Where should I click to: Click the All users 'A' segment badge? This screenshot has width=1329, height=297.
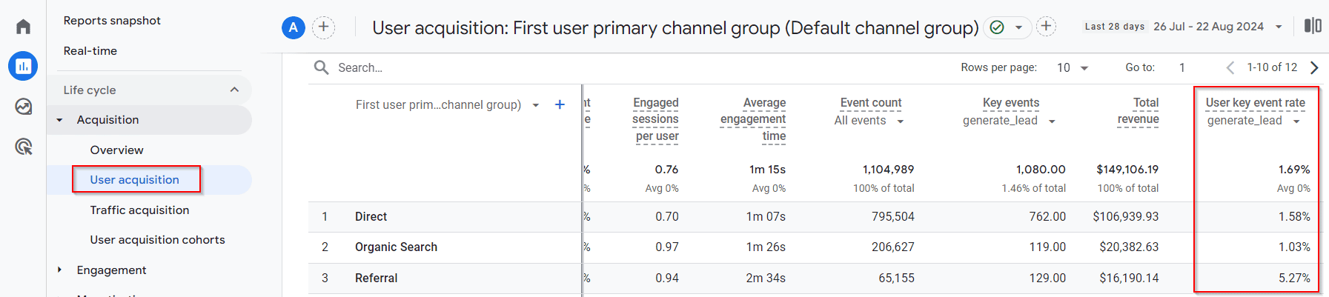pyautogui.click(x=294, y=27)
